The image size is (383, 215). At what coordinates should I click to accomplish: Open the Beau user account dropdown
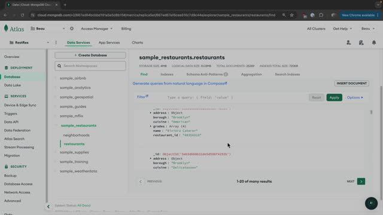(368, 29)
